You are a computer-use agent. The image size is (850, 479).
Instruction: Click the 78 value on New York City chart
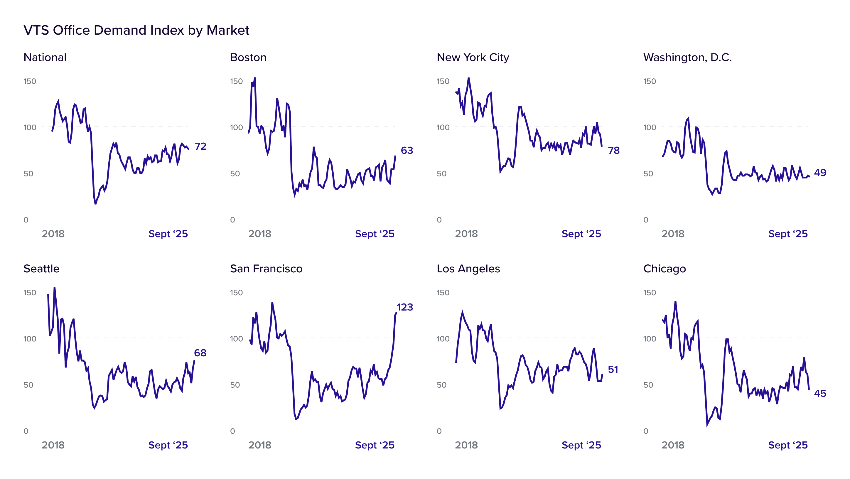point(614,151)
